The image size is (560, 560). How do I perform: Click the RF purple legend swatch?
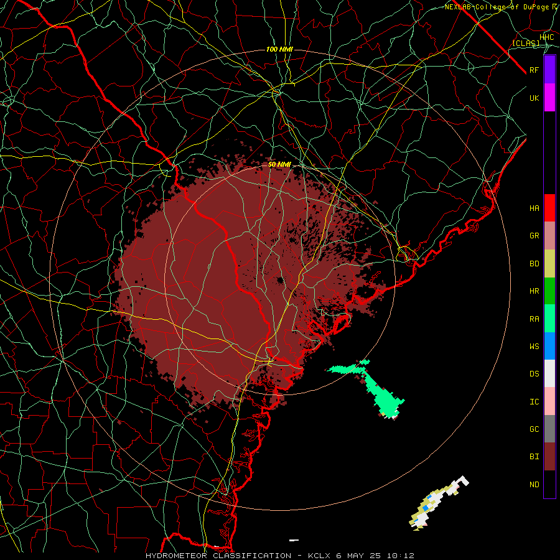pos(549,70)
